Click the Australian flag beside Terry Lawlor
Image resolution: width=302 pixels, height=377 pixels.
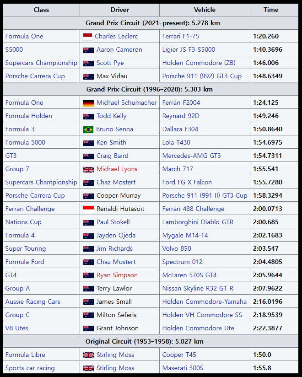click(x=88, y=289)
